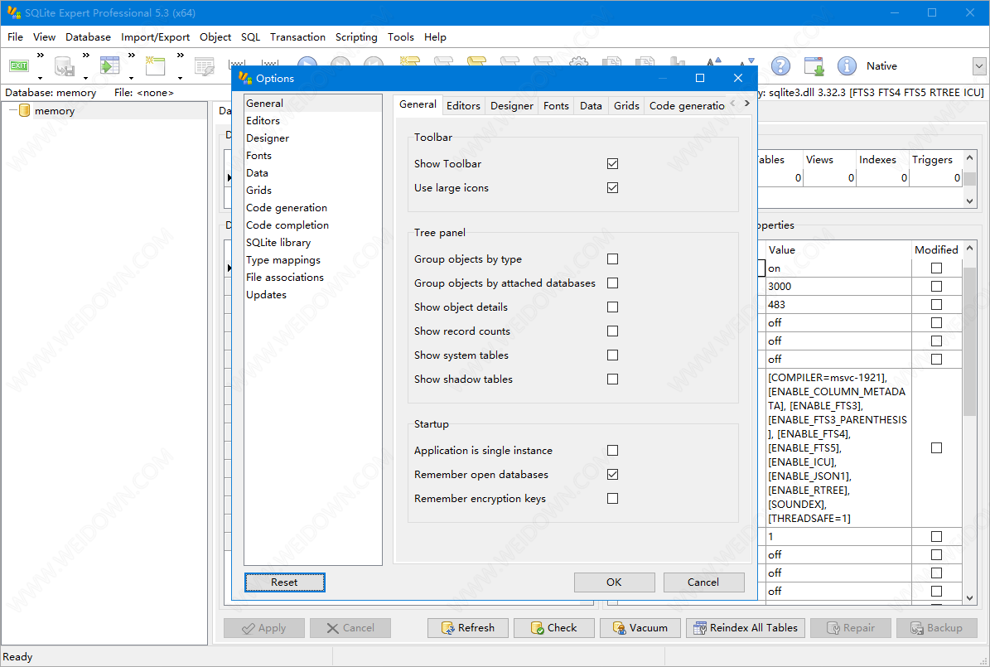Enable Show shadow tables
This screenshot has height=667, width=990.
tap(612, 379)
